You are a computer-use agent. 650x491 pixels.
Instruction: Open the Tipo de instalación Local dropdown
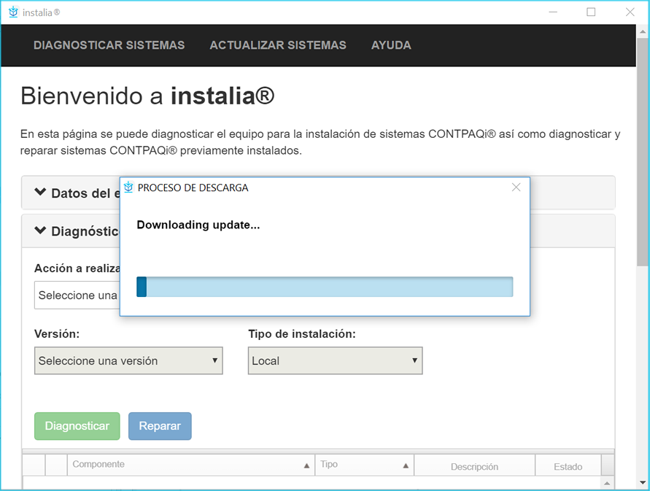pyautogui.click(x=336, y=361)
